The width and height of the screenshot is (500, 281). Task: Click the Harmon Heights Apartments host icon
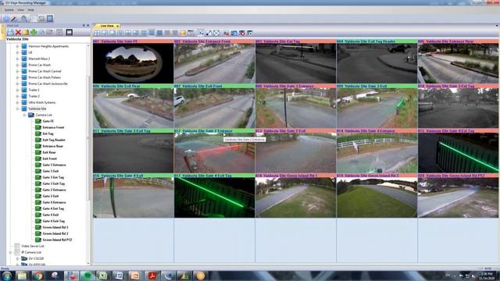point(24,46)
